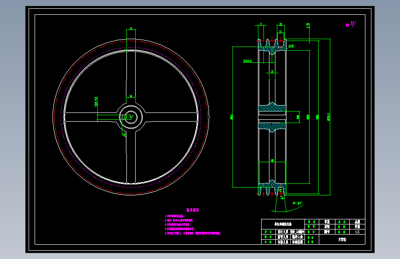Click the 设计人员 cell in title block
Viewport: 400px width, 259px height.
283,232
